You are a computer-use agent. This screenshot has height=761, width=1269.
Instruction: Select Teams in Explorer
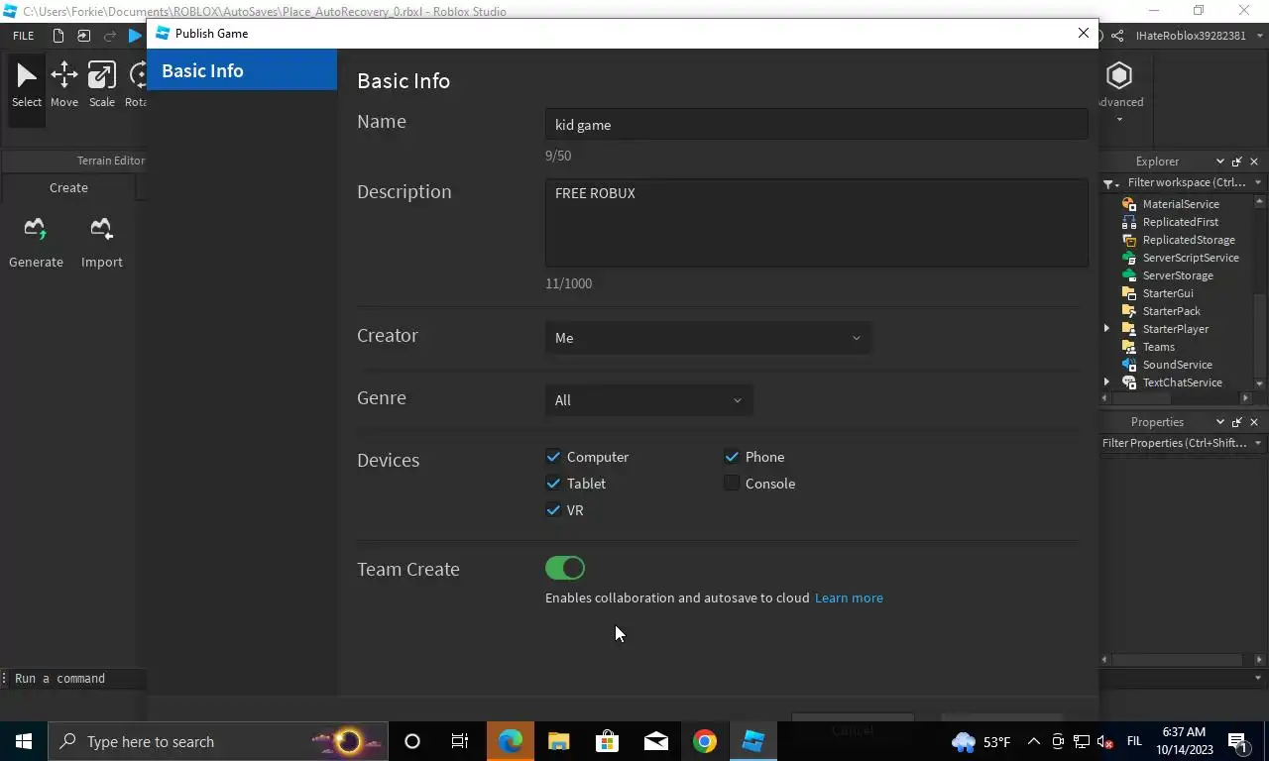1158,347
